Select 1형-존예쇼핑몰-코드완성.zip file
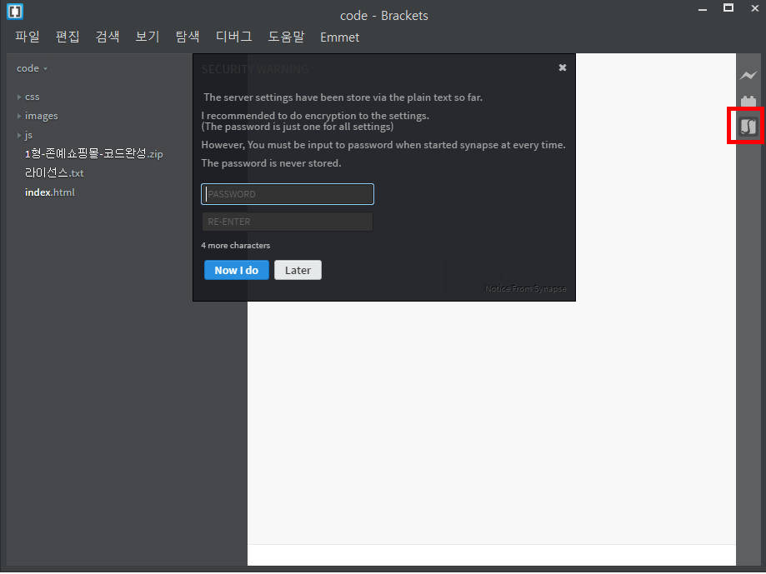Viewport: 766px width, 574px height. click(94, 154)
